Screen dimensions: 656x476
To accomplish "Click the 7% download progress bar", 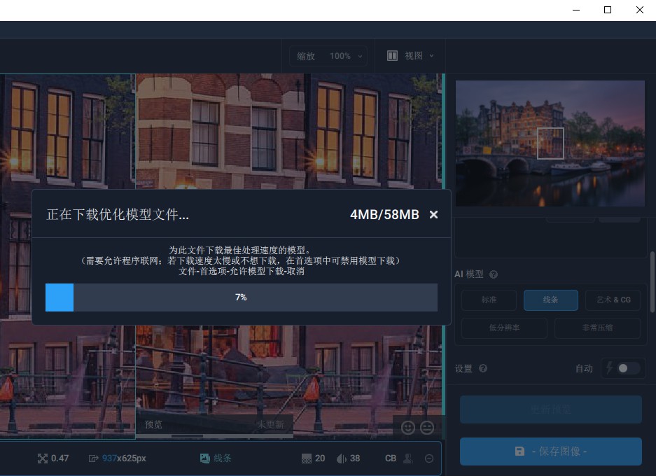I will (x=242, y=297).
